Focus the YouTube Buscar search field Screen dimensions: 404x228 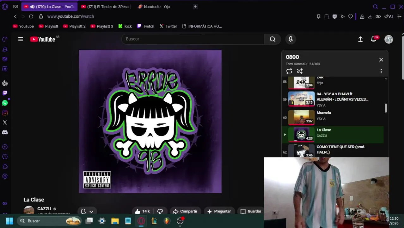pyautogui.click(x=193, y=39)
